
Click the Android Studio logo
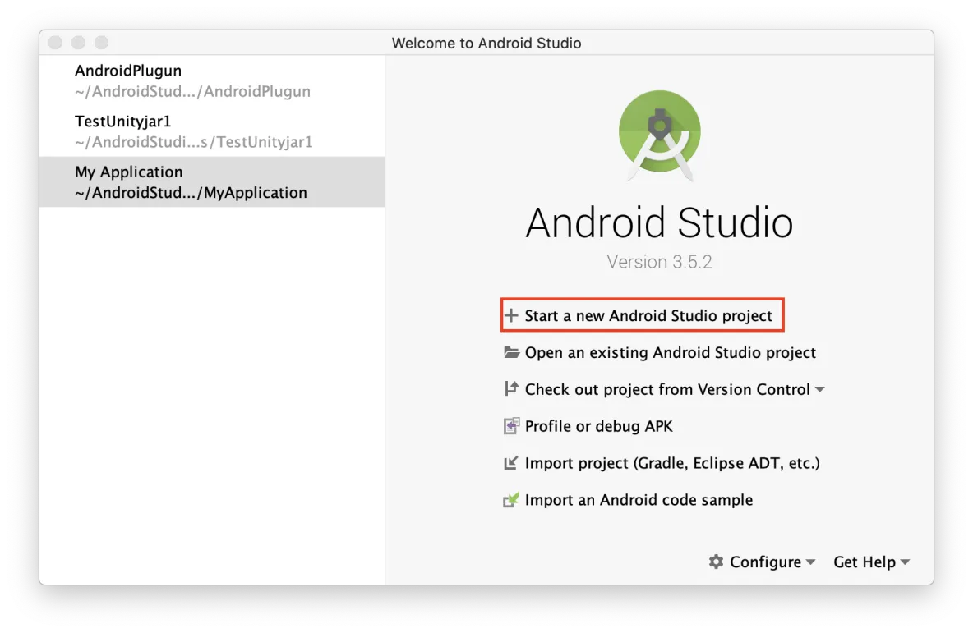point(660,135)
